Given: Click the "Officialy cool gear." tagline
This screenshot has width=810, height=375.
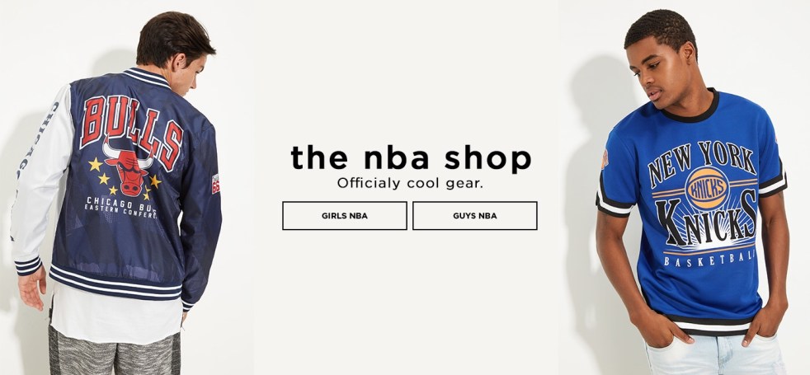Looking at the screenshot, I should 410,183.
